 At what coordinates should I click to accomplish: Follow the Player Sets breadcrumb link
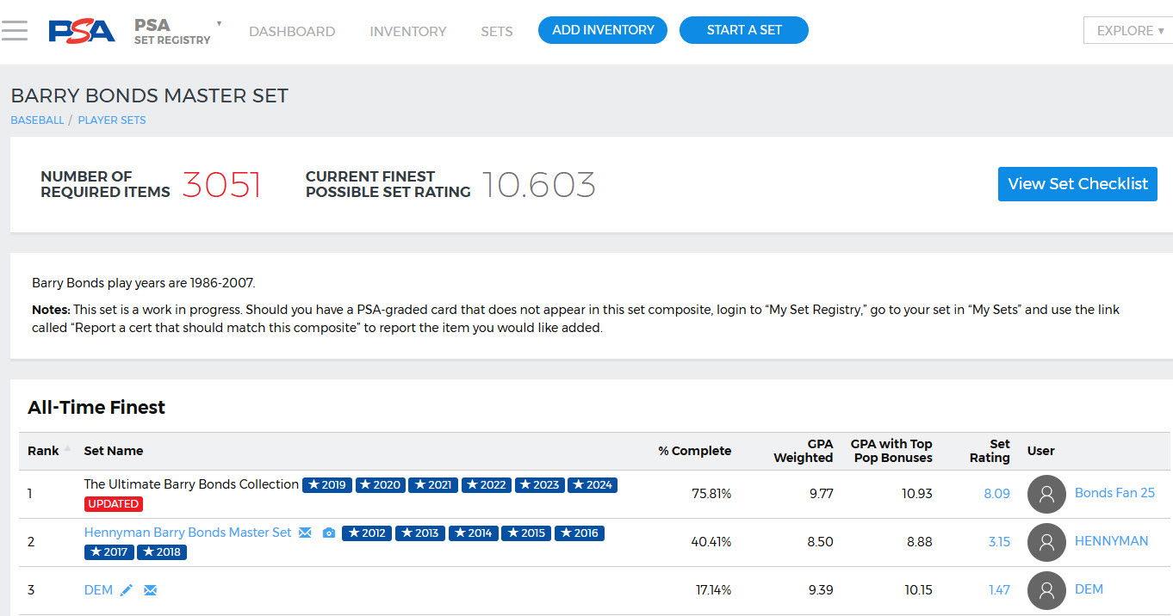coord(112,120)
